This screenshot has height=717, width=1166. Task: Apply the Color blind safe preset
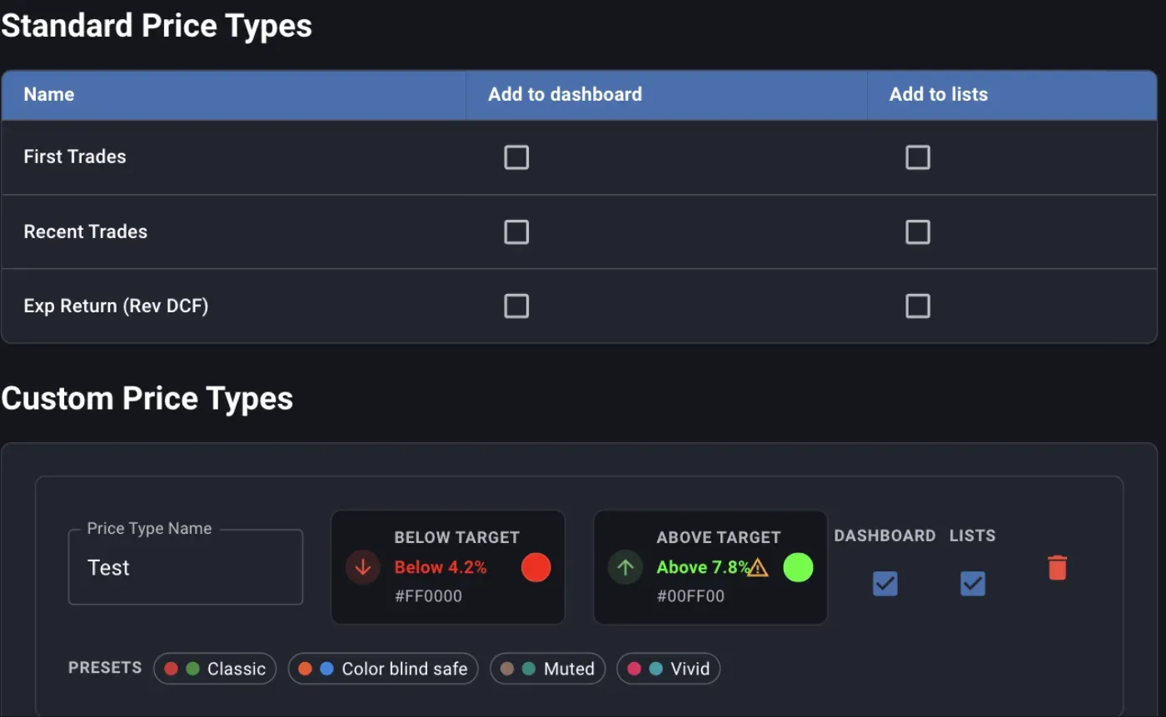pyautogui.click(x=383, y=669)
